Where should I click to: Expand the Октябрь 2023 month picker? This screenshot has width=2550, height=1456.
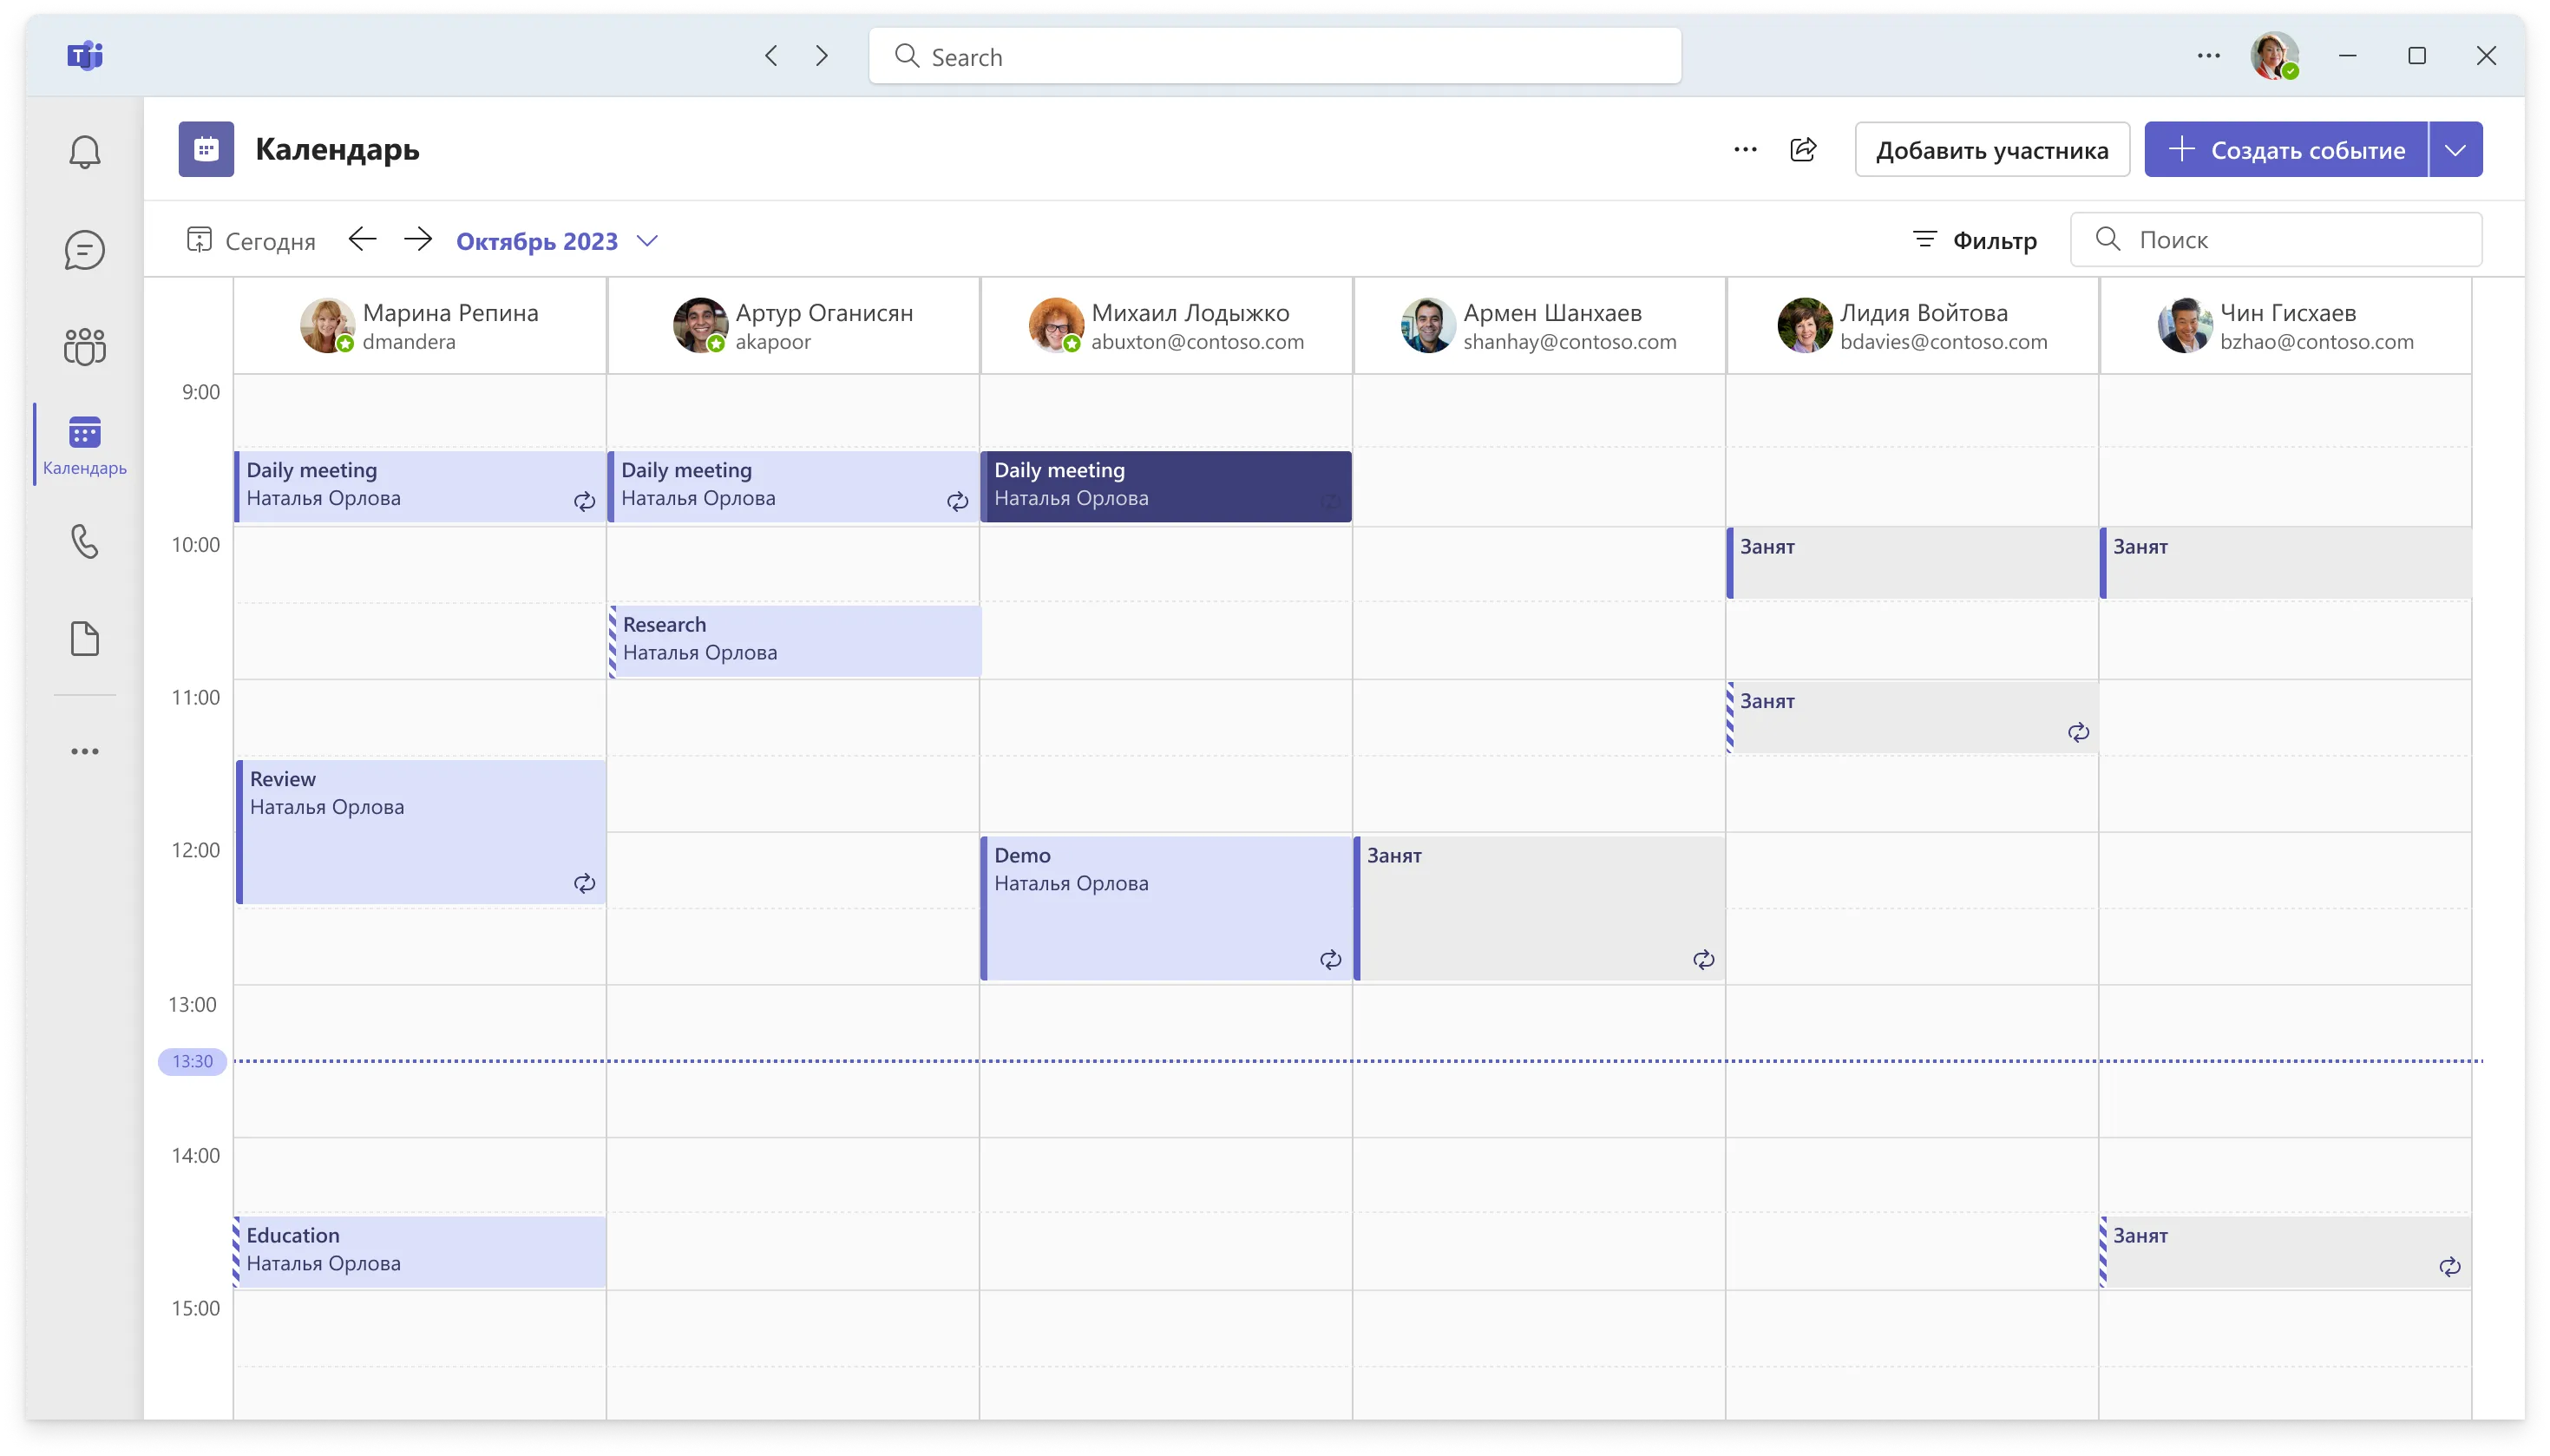557,241
